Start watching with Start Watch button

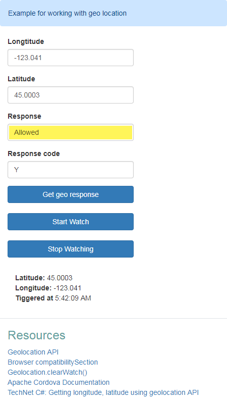71,222
